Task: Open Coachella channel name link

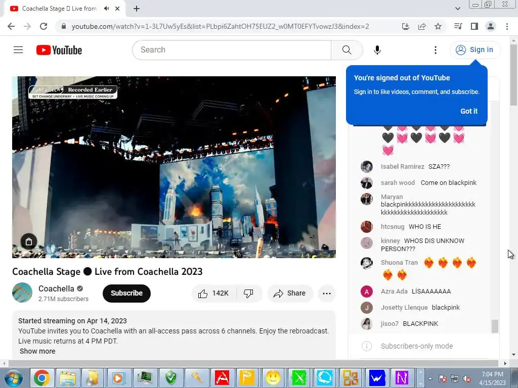Action: [56, 288]
